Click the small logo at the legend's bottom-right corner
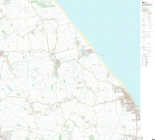 point(153,139)
